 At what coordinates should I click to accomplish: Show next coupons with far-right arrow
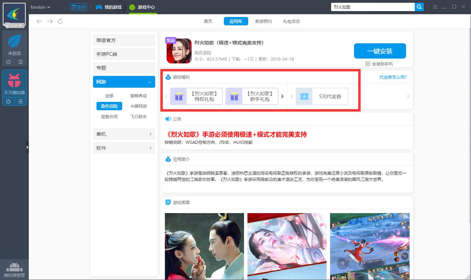point(409,96)
